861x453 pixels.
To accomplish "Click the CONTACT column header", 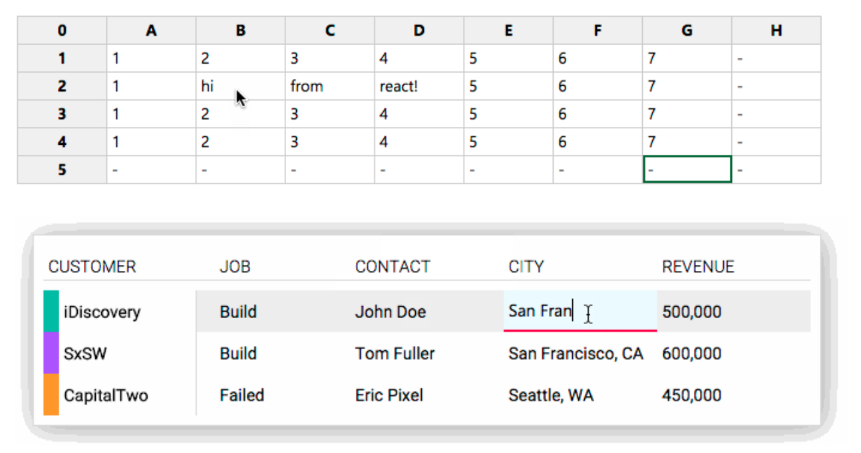I will coord(393,266).
